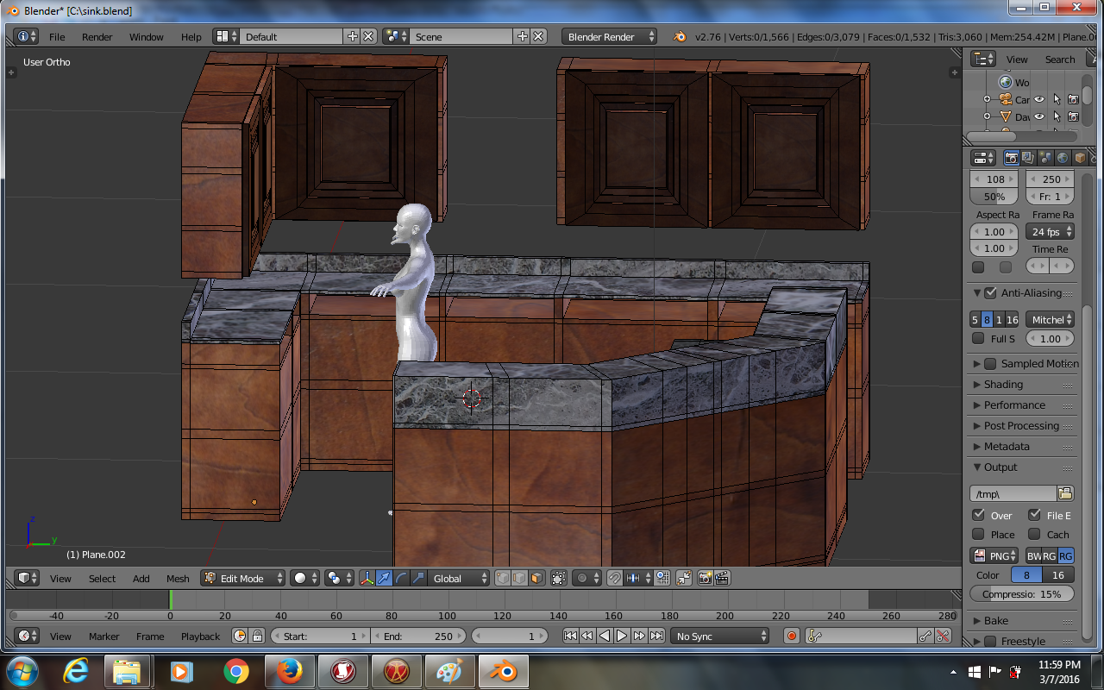Click the insert keyframes key icon
Viewport: 1104px width, 690px height.
pyautogui.click(x=925, y=636)
